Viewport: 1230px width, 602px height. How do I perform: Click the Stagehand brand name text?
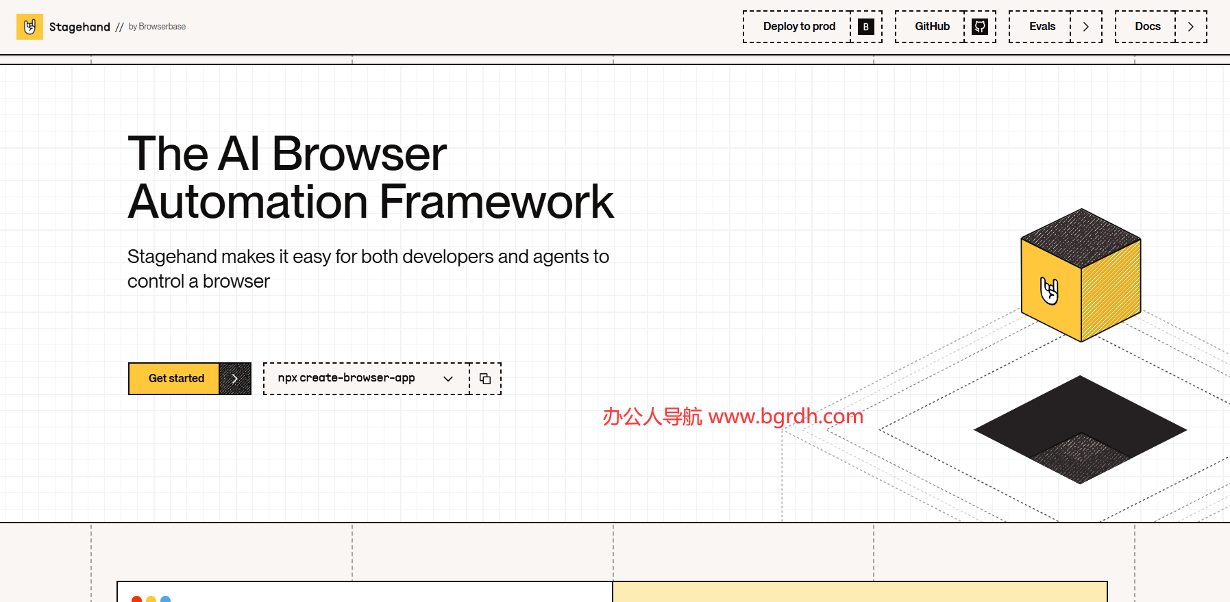coord(79,27)
